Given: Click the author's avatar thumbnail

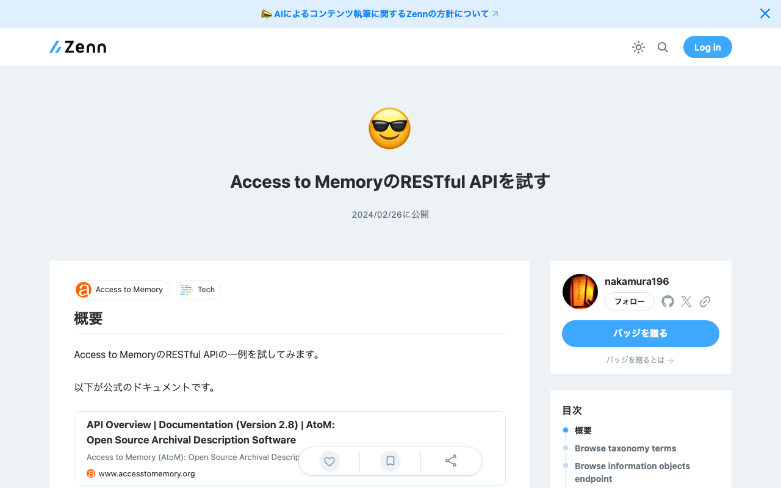Looking at the screenshot, I should point(580,291).
